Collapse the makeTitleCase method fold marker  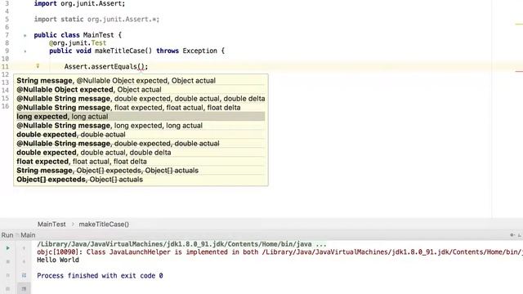tap(25, 51)
